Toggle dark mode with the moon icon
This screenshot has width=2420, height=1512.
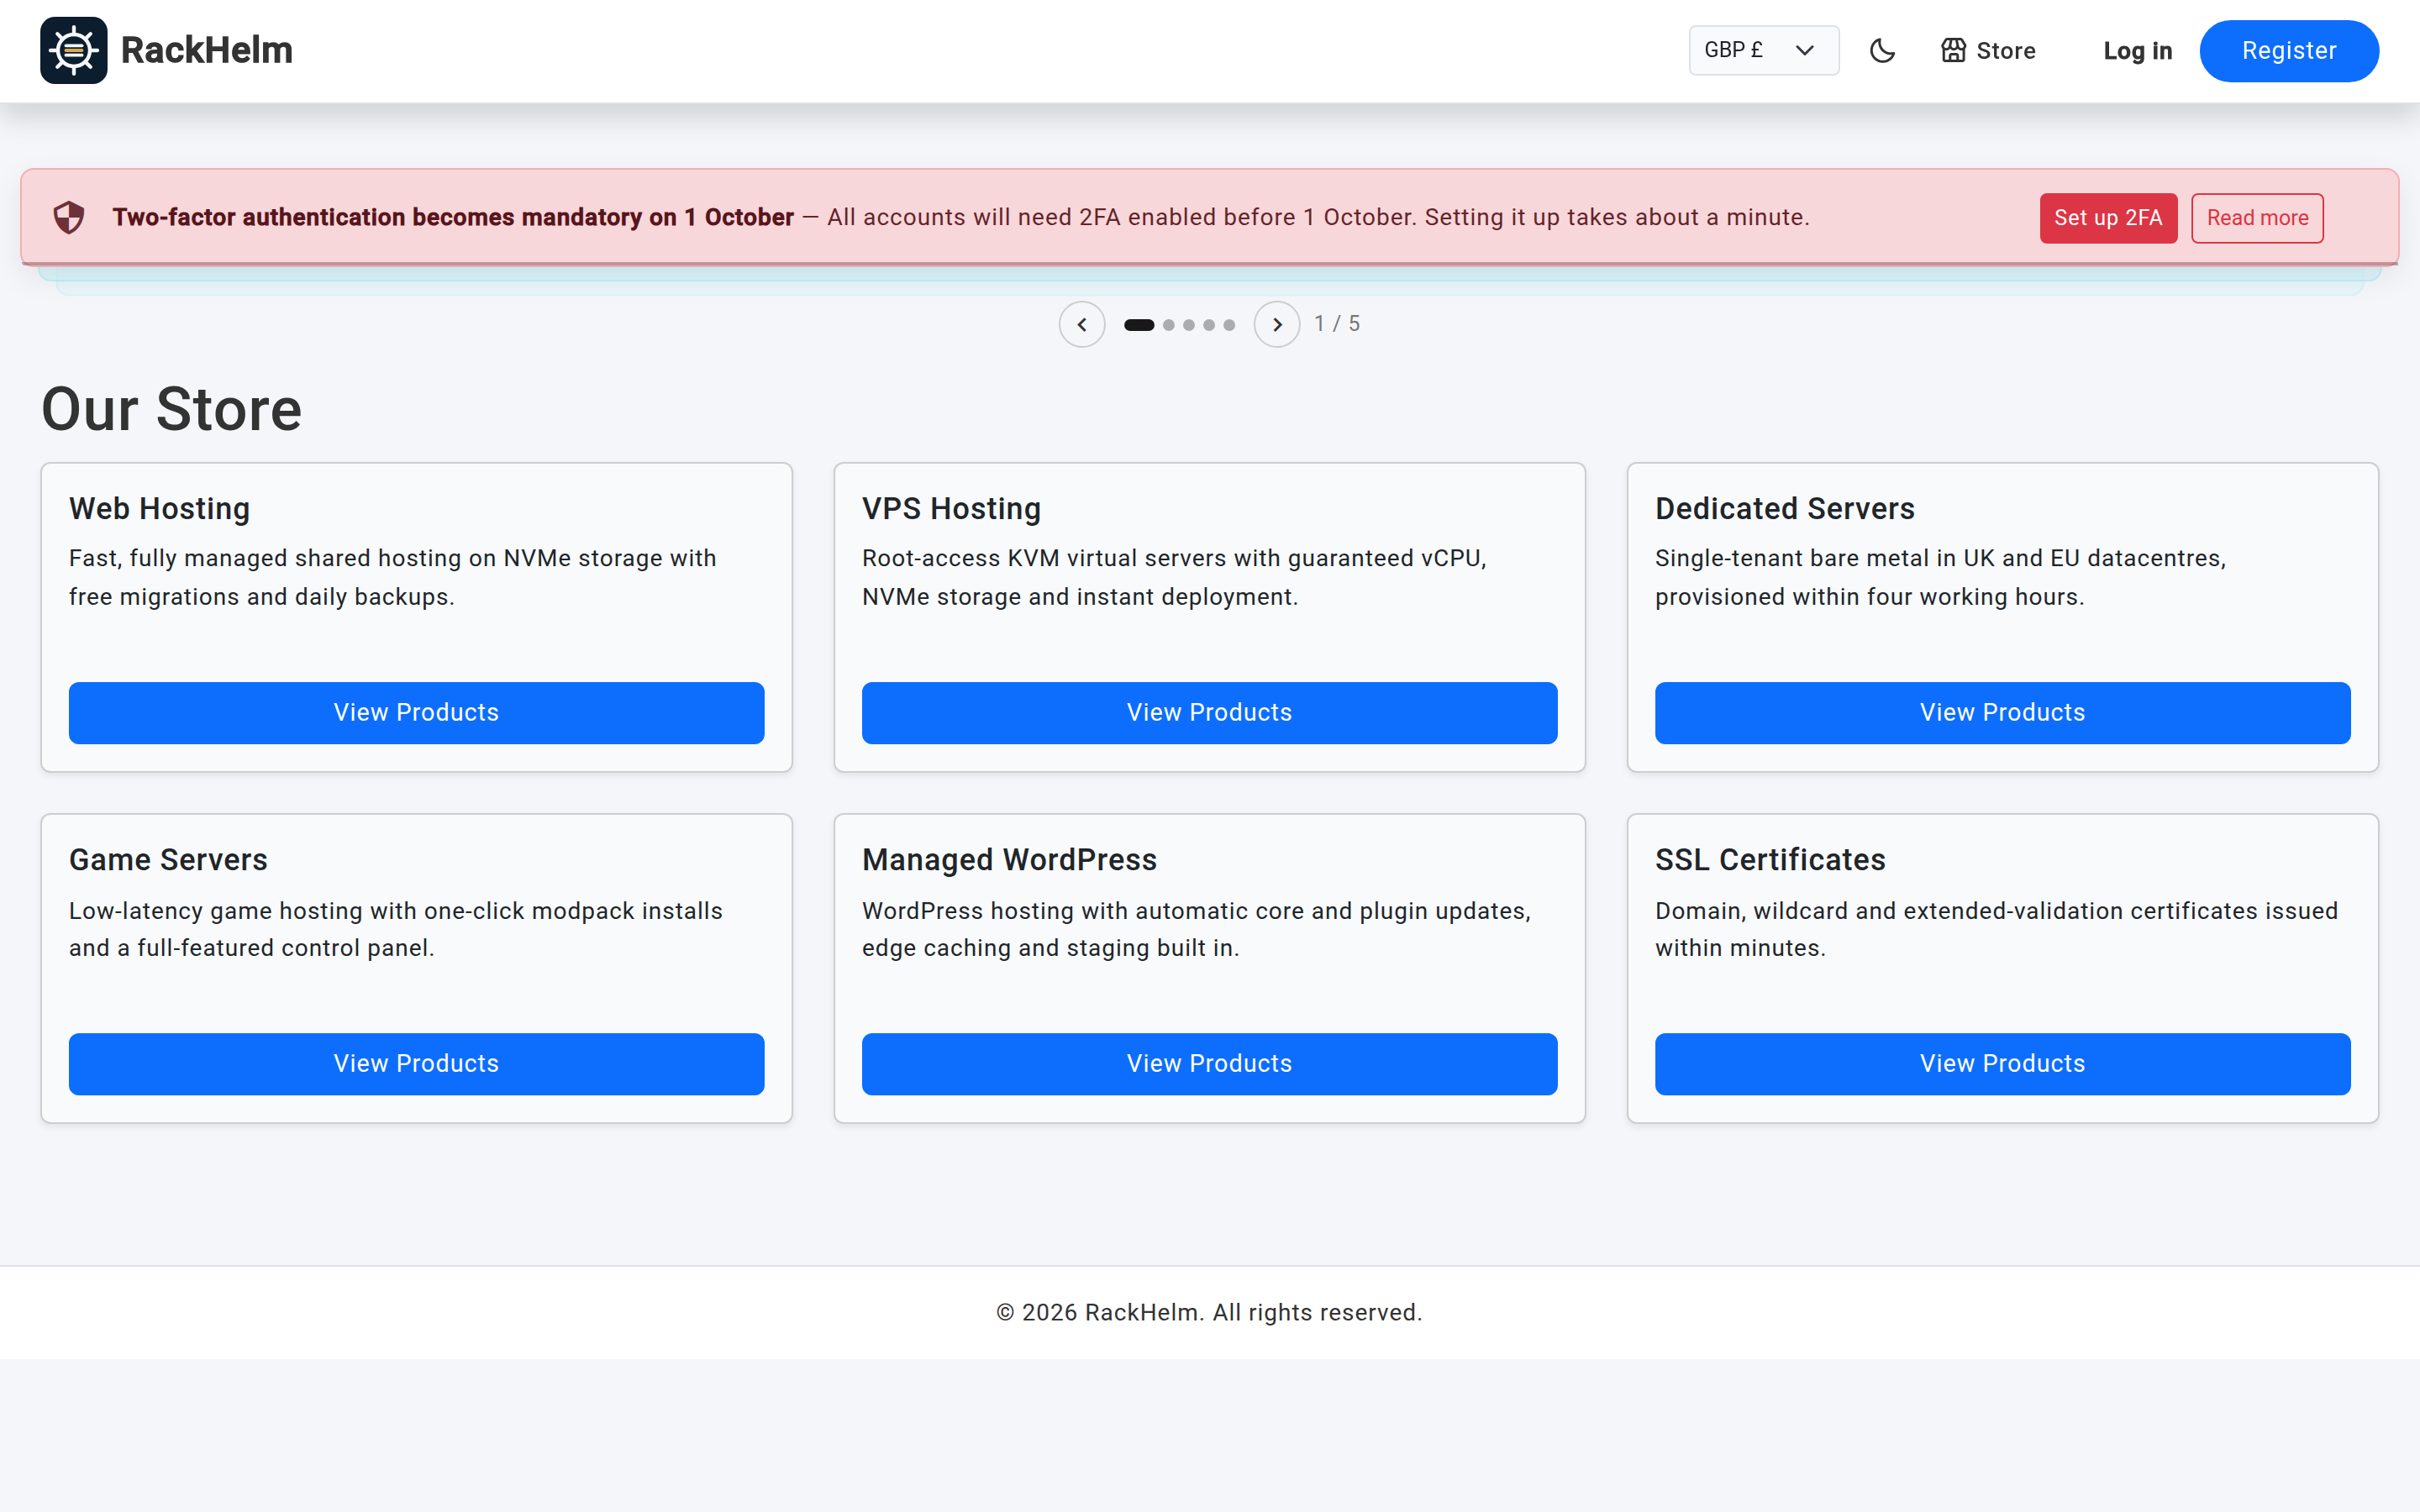coord(1882,51)
